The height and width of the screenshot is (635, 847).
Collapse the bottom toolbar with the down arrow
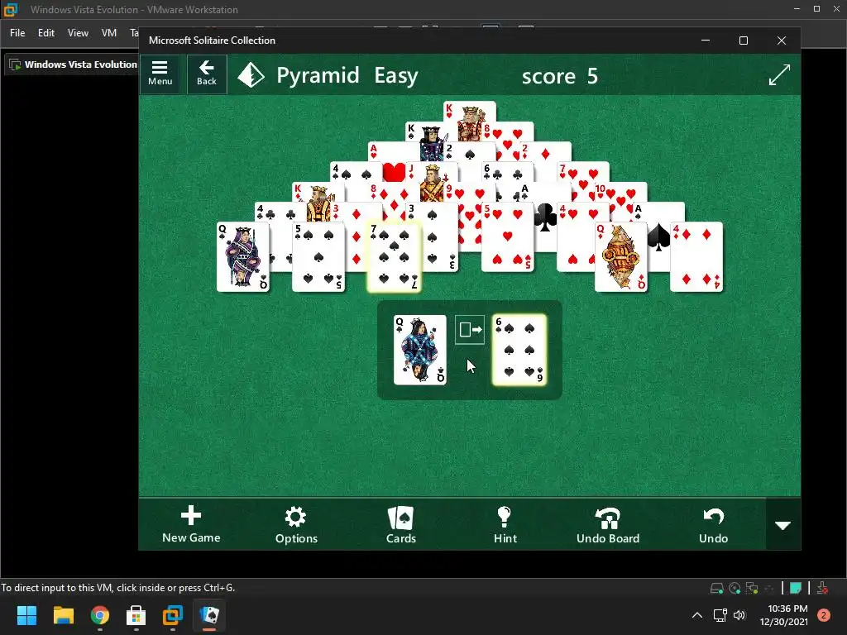click(x=782, y=525)
